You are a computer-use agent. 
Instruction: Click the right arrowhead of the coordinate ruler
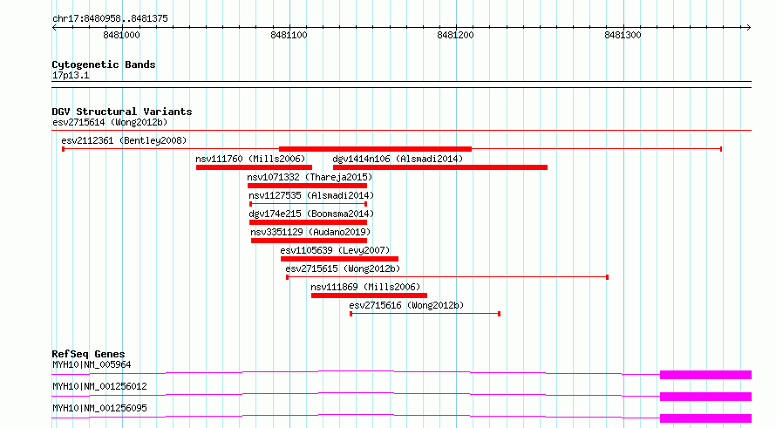click(749, 27)
